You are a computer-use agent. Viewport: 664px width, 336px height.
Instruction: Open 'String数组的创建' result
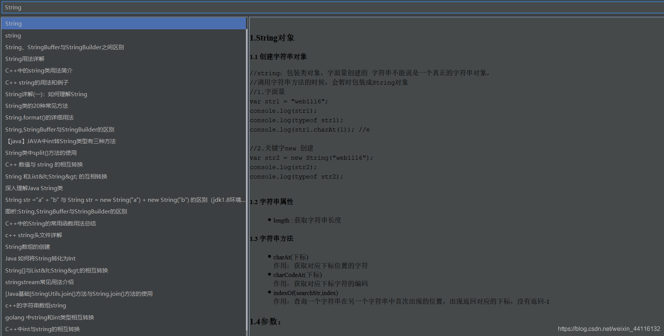coord(124,247)
